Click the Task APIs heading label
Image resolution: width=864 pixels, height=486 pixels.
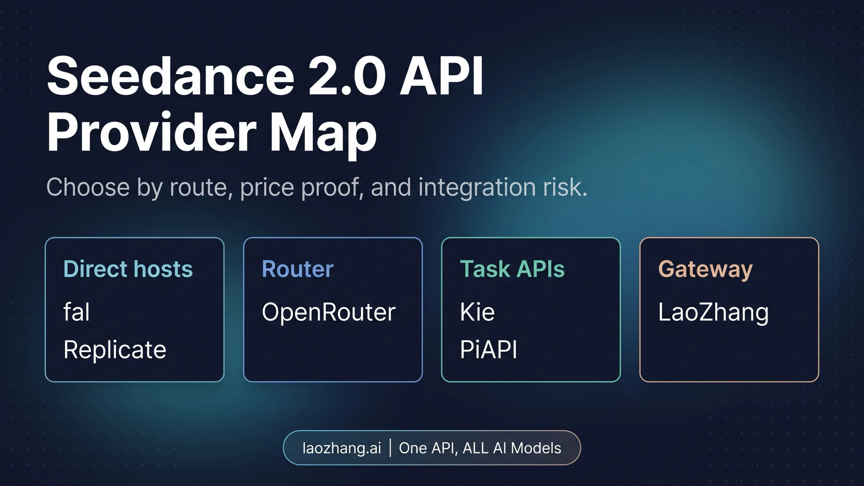click(513, 268)
